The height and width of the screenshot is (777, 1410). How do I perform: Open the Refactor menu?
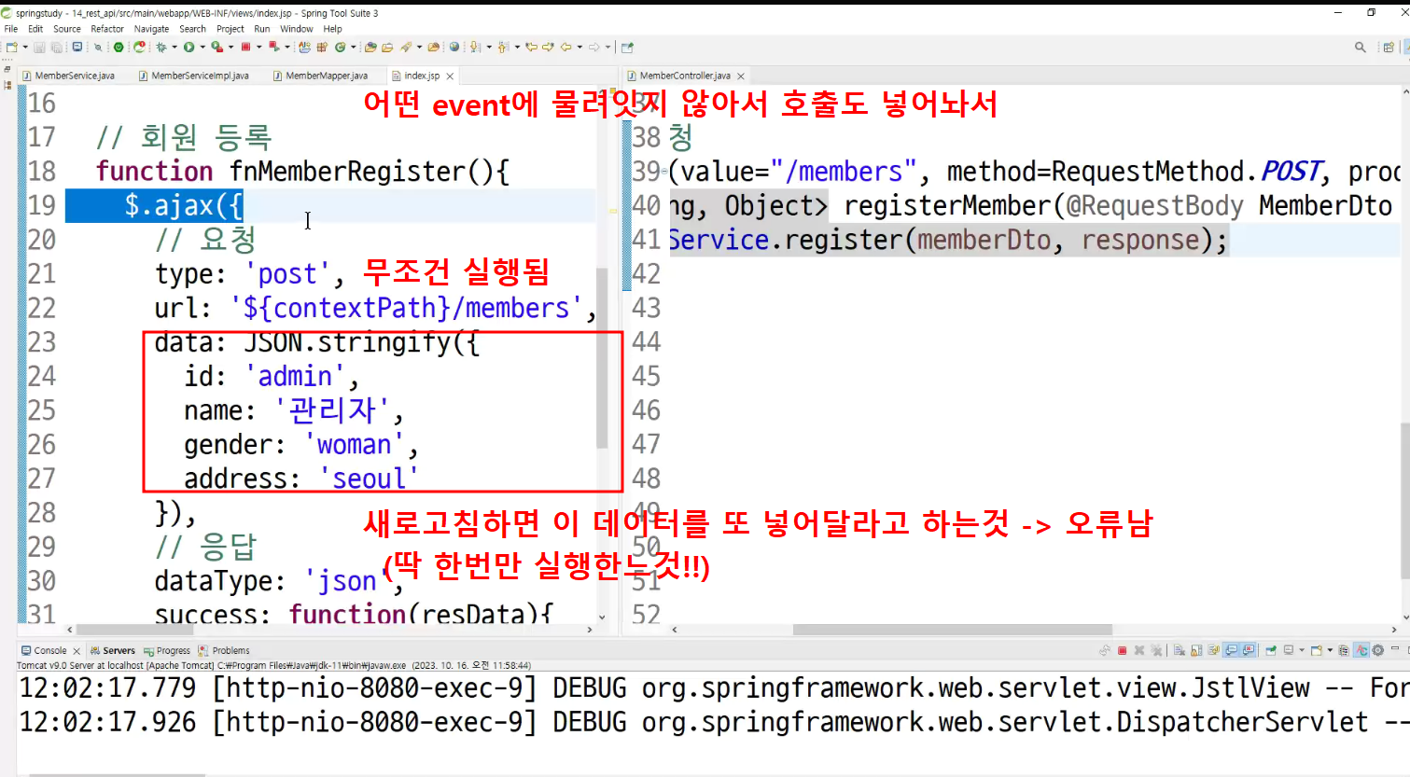coord(107,29)
